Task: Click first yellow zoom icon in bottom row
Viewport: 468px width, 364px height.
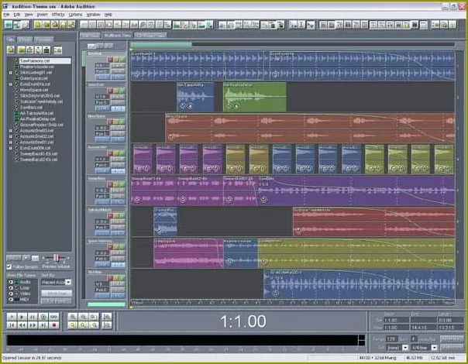Action: tap(73, 325)
